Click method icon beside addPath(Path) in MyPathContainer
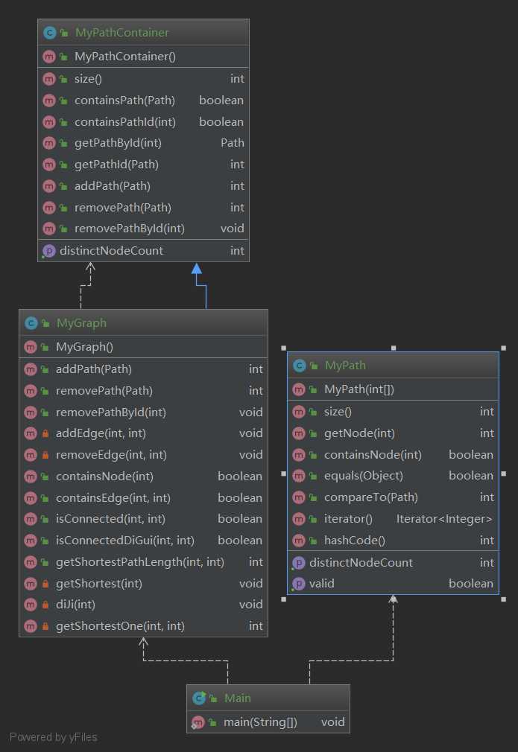Image resolution: width=518 pixels, height=752 pixels. [49, 186]
